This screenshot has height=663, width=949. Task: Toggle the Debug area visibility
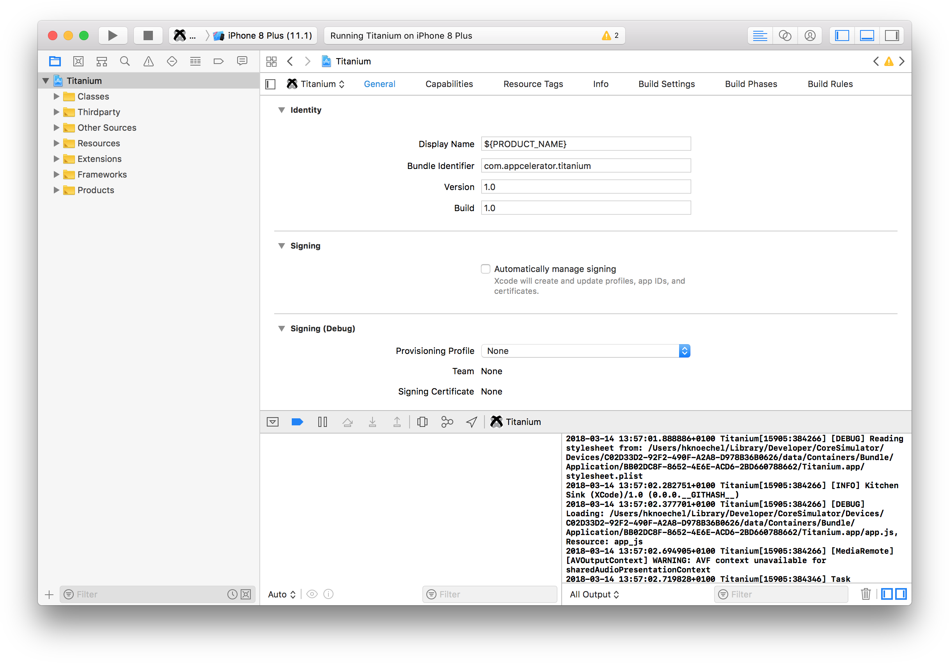(x=867, y=36)
